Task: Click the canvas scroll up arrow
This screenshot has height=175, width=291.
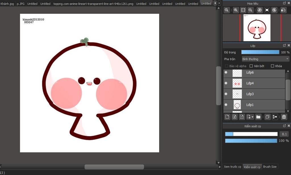Action: [219, 8]
